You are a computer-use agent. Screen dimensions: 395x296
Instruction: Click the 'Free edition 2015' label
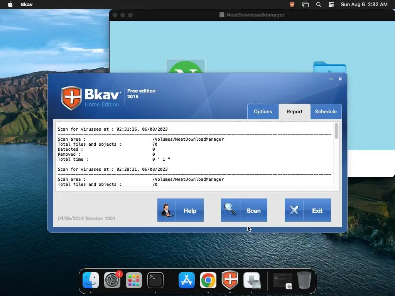pos(141,94)
